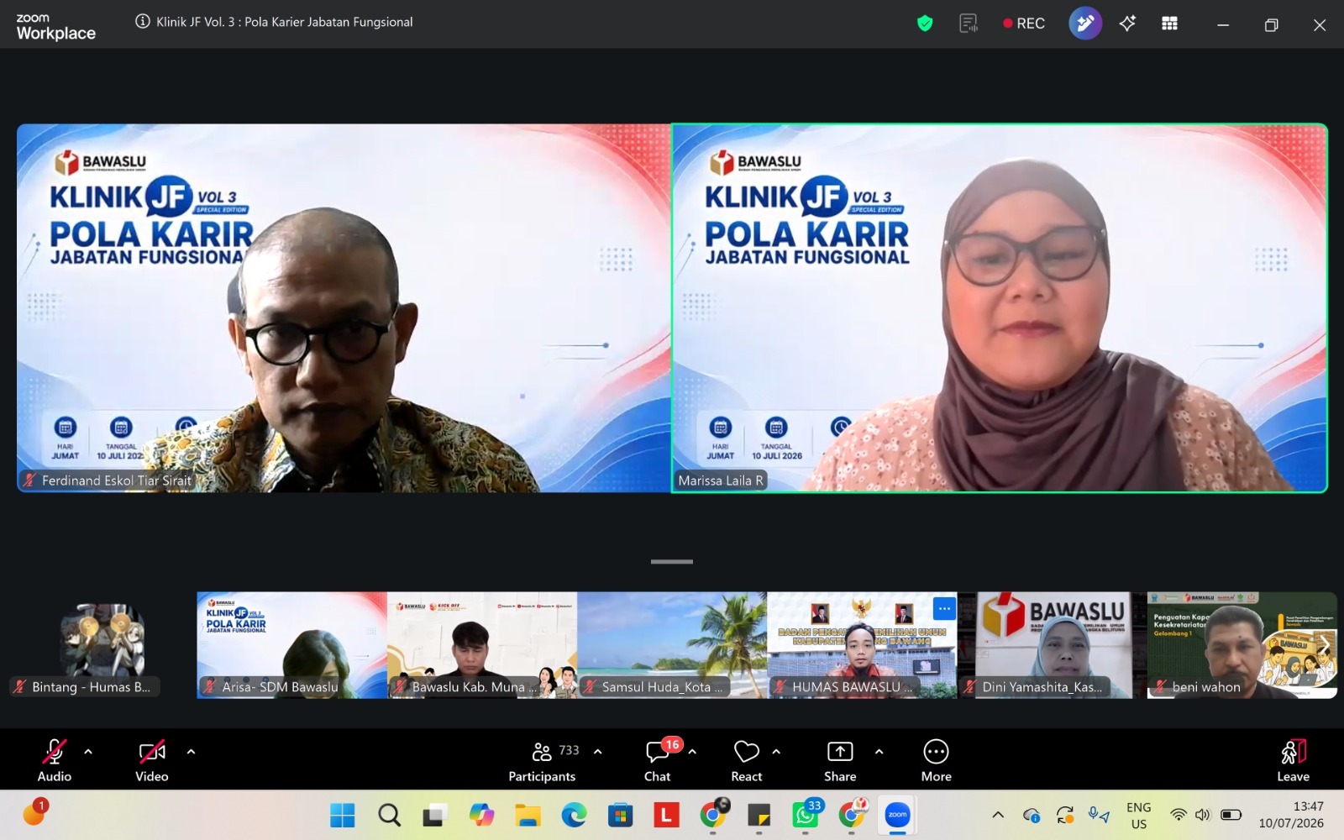Open WhatsApp with 33 notifications
The image size is (1344, 840).
click(806, 815)
